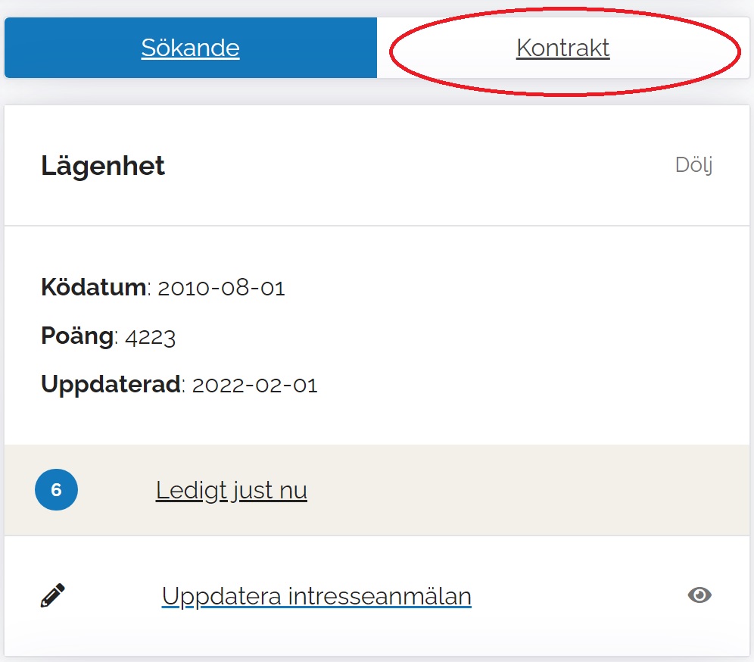This screenshot has height=662, width=754.
Task: Click the pencil edit icon
Action: click(x=52, y=596)
